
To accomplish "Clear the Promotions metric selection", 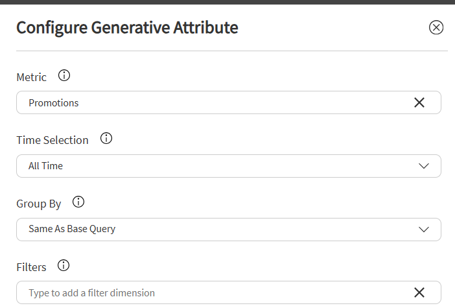I will point(419,102).
